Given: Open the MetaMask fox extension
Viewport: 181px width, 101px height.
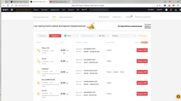Looking at the screenshot, I should [x=173, y=5].
